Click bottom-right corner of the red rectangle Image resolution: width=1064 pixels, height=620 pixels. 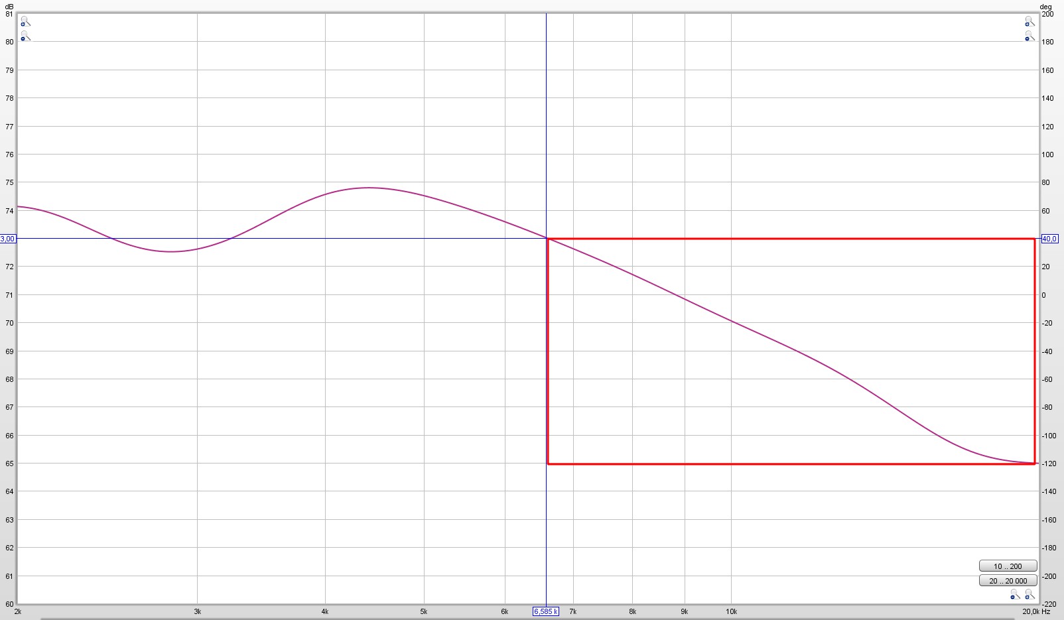click(x=1034, y=464)
